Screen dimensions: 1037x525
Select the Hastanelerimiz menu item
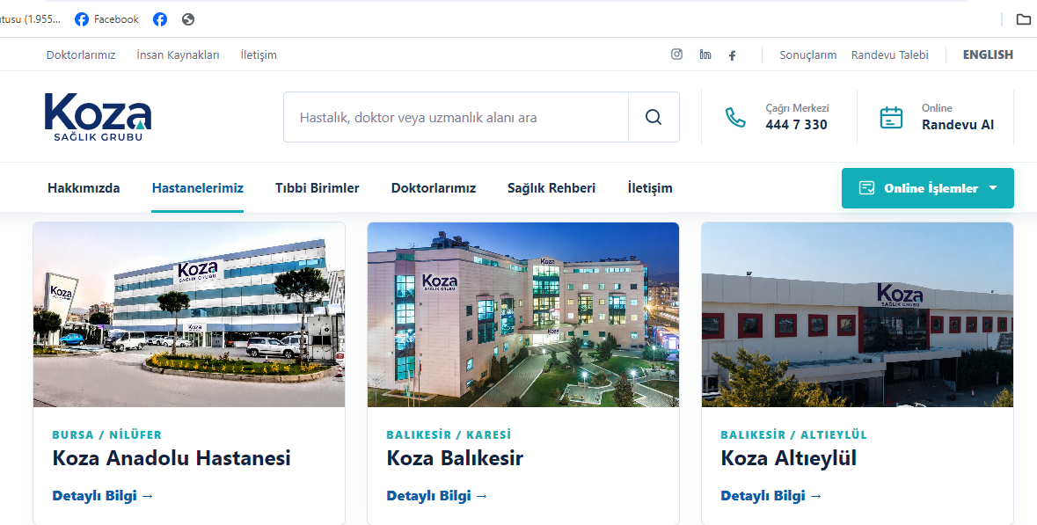198,188
